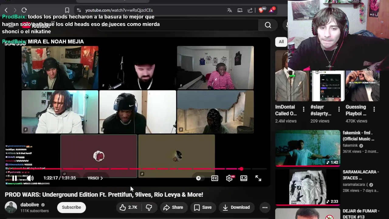Open Brave Shields lion icon
Screen dimensions: 389x219
261,10
